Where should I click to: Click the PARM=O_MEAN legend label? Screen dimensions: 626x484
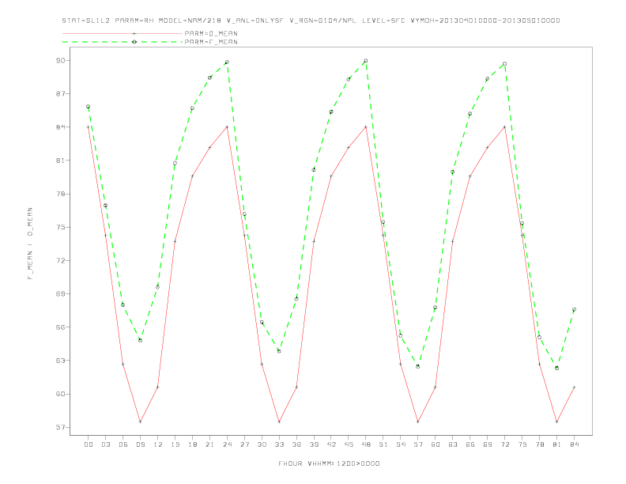211,33
